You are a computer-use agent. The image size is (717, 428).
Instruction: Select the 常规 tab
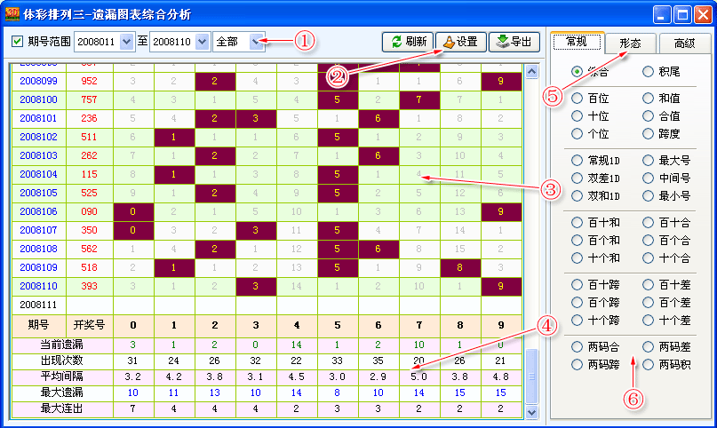tap(577, 42)
